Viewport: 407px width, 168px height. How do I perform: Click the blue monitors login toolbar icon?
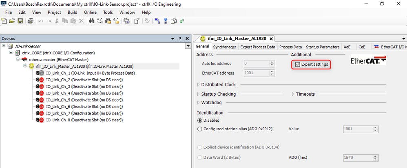pyautogui.click(x=157, y=21)
